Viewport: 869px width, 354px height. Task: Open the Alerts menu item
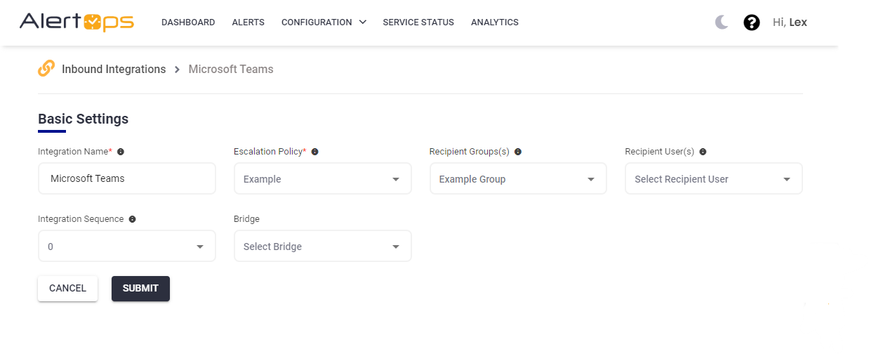248,22
